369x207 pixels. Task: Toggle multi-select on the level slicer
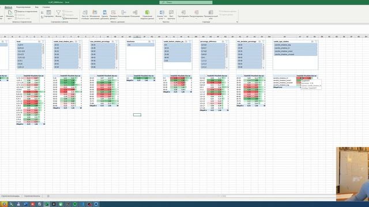39,41
